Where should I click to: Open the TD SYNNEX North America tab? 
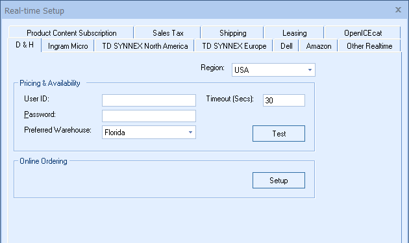[x=145, y=46]
